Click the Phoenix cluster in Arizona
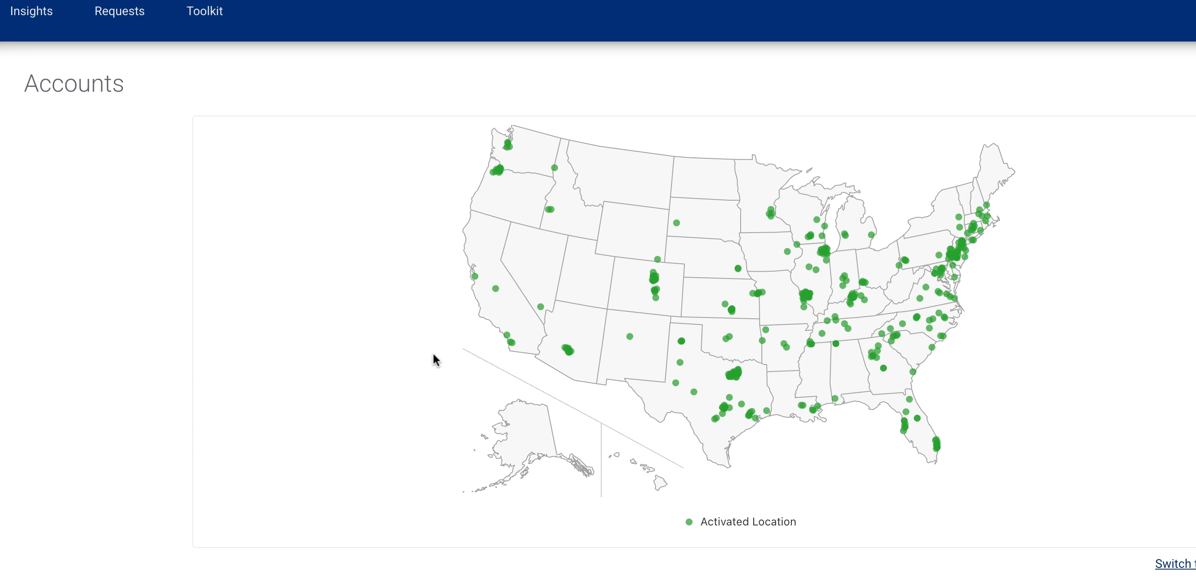Viewport: 1196px width, 586px height. (x=568, y=350)
